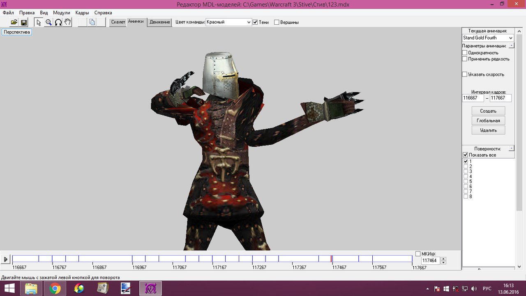Switch to the Скелет tab
This screenshot has height=296, width=526.
(x=118, y=22)
